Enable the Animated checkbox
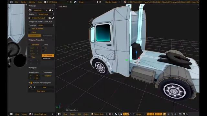 [29, 44]
